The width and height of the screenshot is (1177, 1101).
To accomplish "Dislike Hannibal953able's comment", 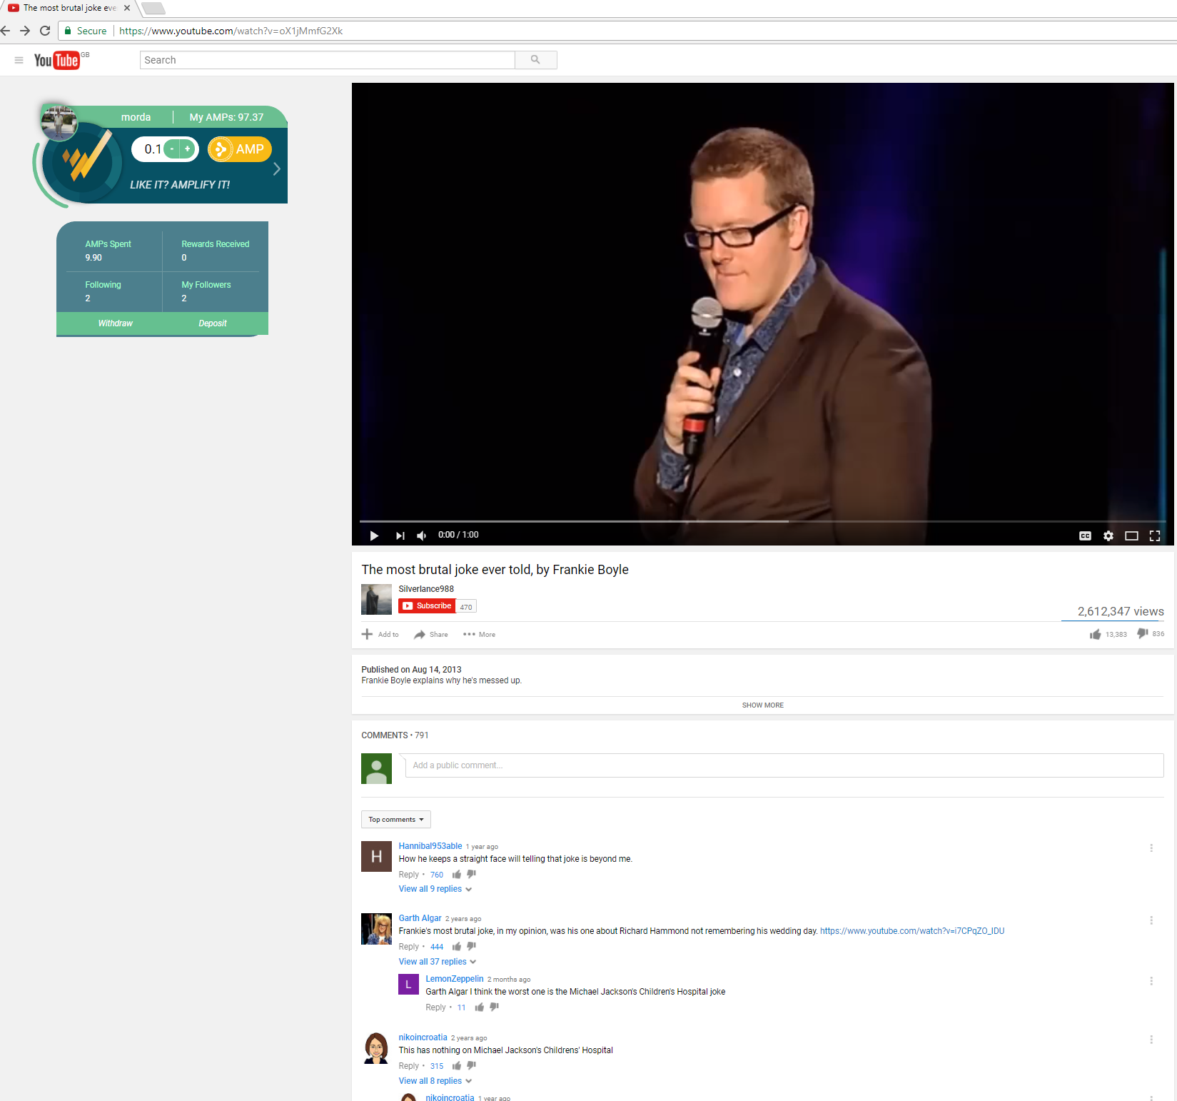I will coord(472,875).
